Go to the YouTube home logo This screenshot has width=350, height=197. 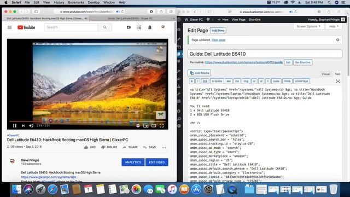click(x=26, y=27)
